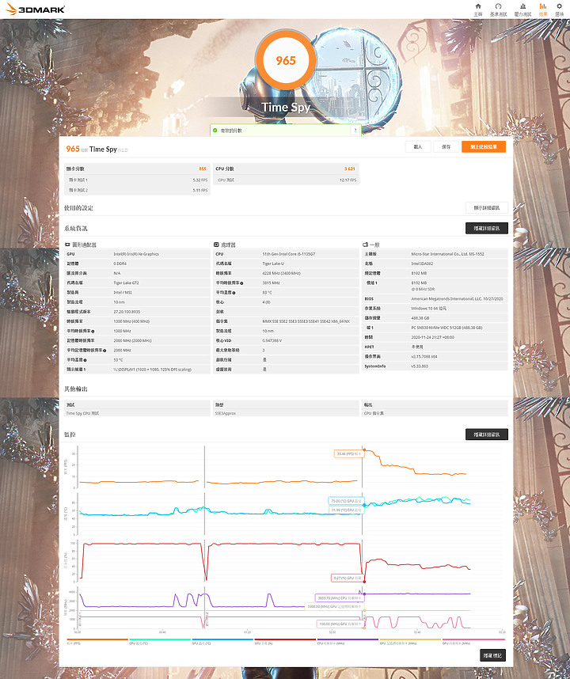Click the 3DMark logo
The width and height of the screenshot is (570, 679).
pyautogui.click(x=35, y=9)
